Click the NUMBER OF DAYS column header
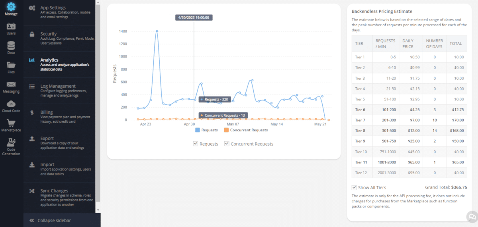Image resolution: width=478 pixels, height=227 pixels. [x=434, y=43]
